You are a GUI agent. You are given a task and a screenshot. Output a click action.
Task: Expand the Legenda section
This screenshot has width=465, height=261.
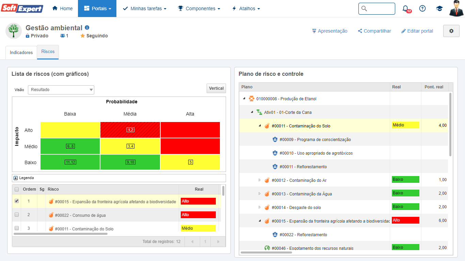[x=16, y=178]
